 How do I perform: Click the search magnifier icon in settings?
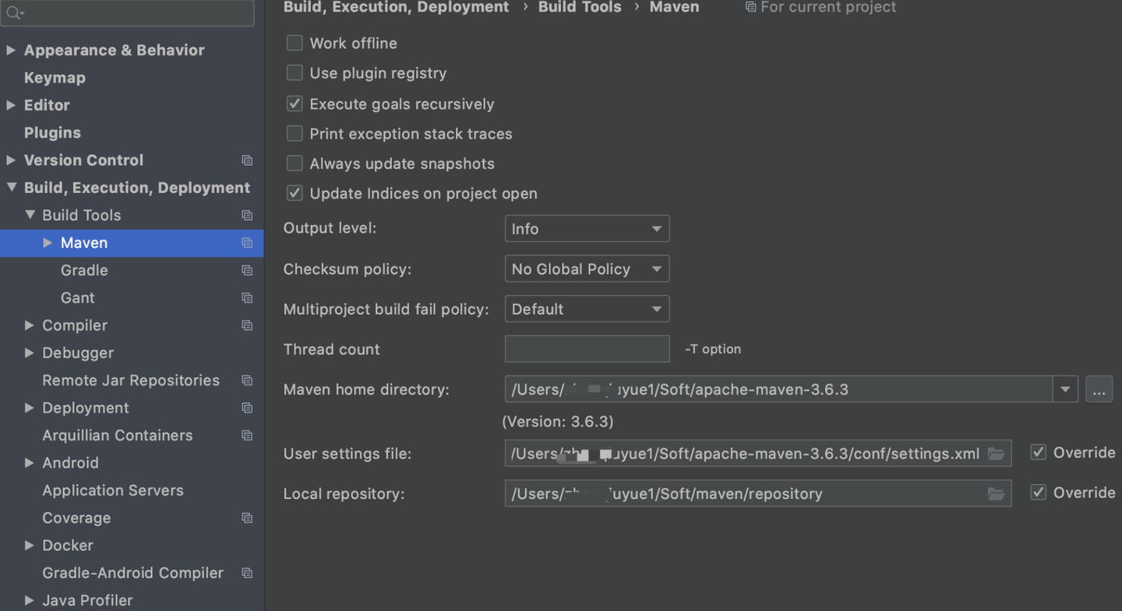pos(14,13)
